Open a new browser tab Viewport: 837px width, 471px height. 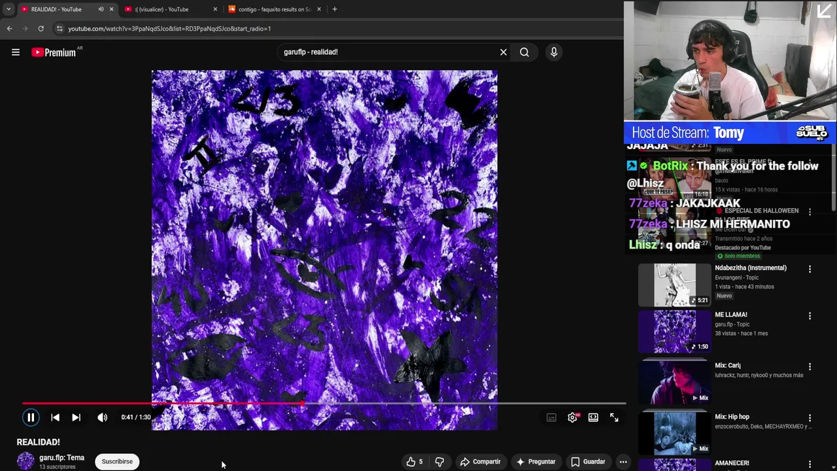tap(334, 9)
